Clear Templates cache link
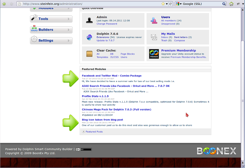This screenshot has width=245, height=168. point(102,57)
